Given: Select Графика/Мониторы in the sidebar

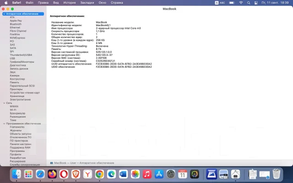Looking at the screenshot, I should pos(22,62).
